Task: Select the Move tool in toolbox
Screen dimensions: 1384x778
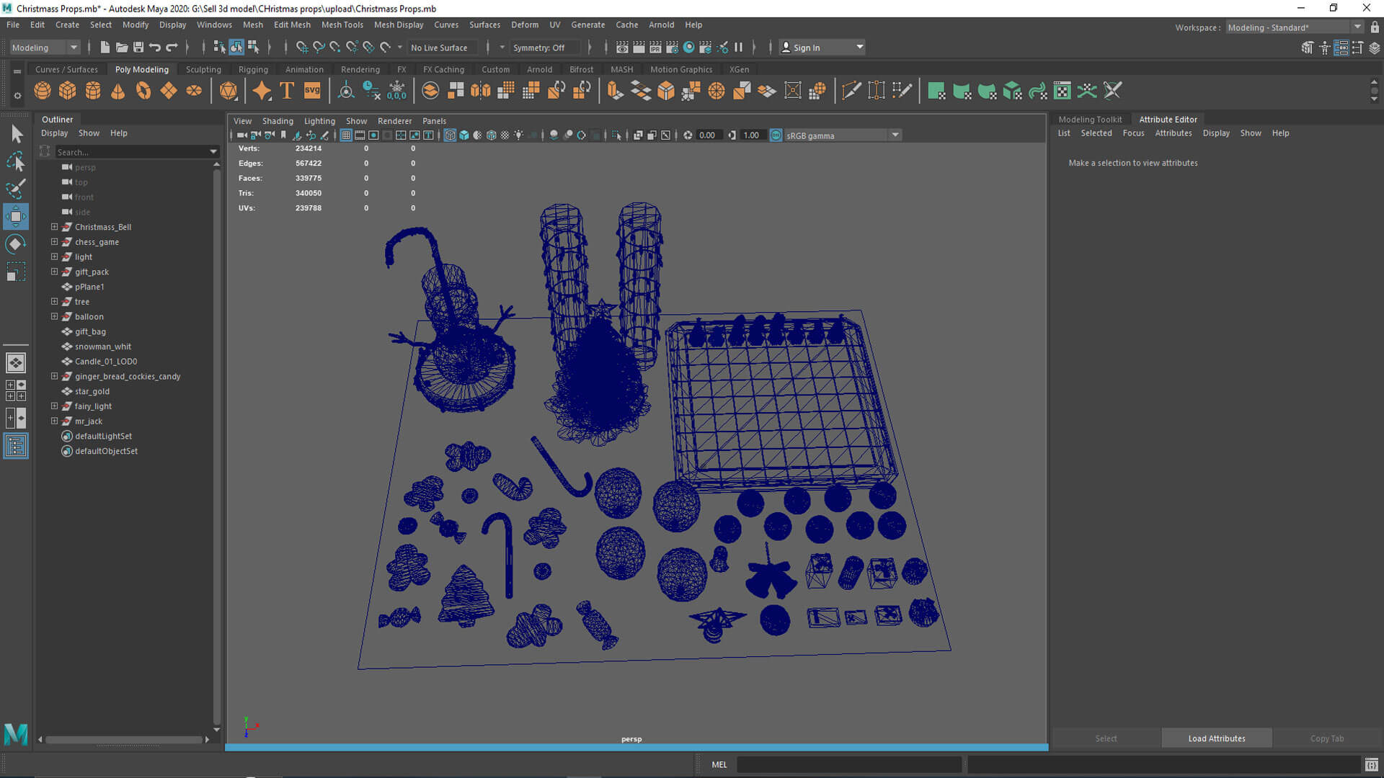Action: [x=16, y=216]
